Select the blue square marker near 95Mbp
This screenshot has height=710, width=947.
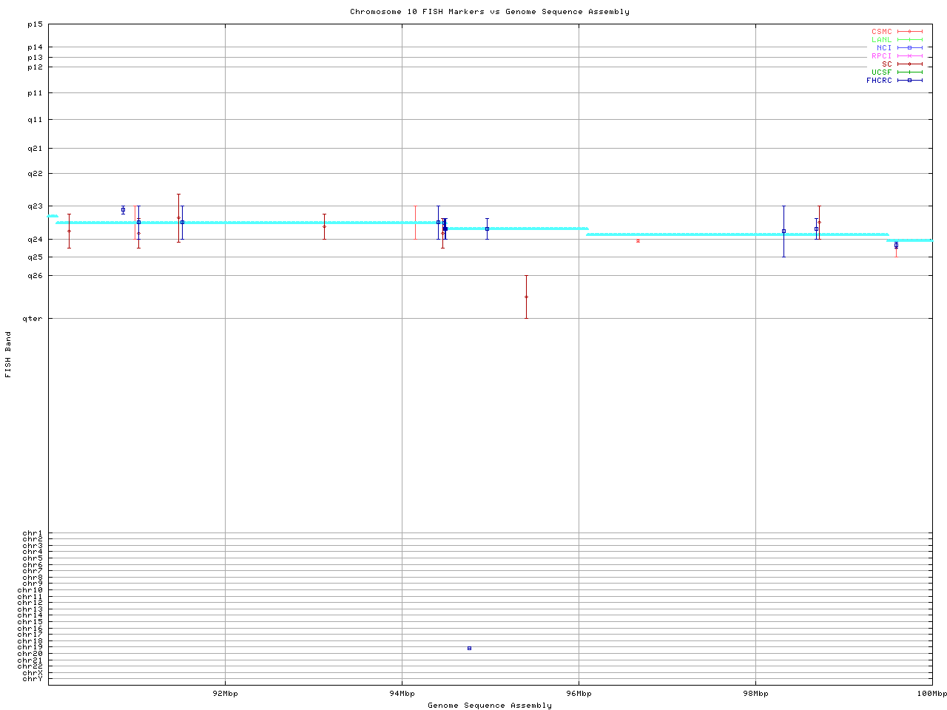tap(487, 229)
